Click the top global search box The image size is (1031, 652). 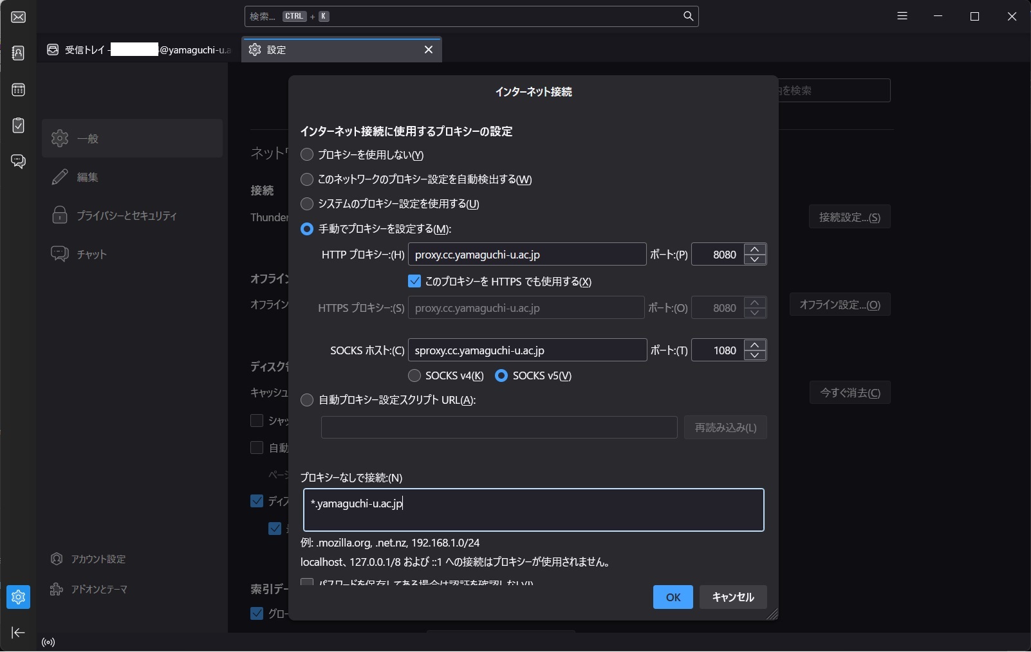(x=471, y=16)
